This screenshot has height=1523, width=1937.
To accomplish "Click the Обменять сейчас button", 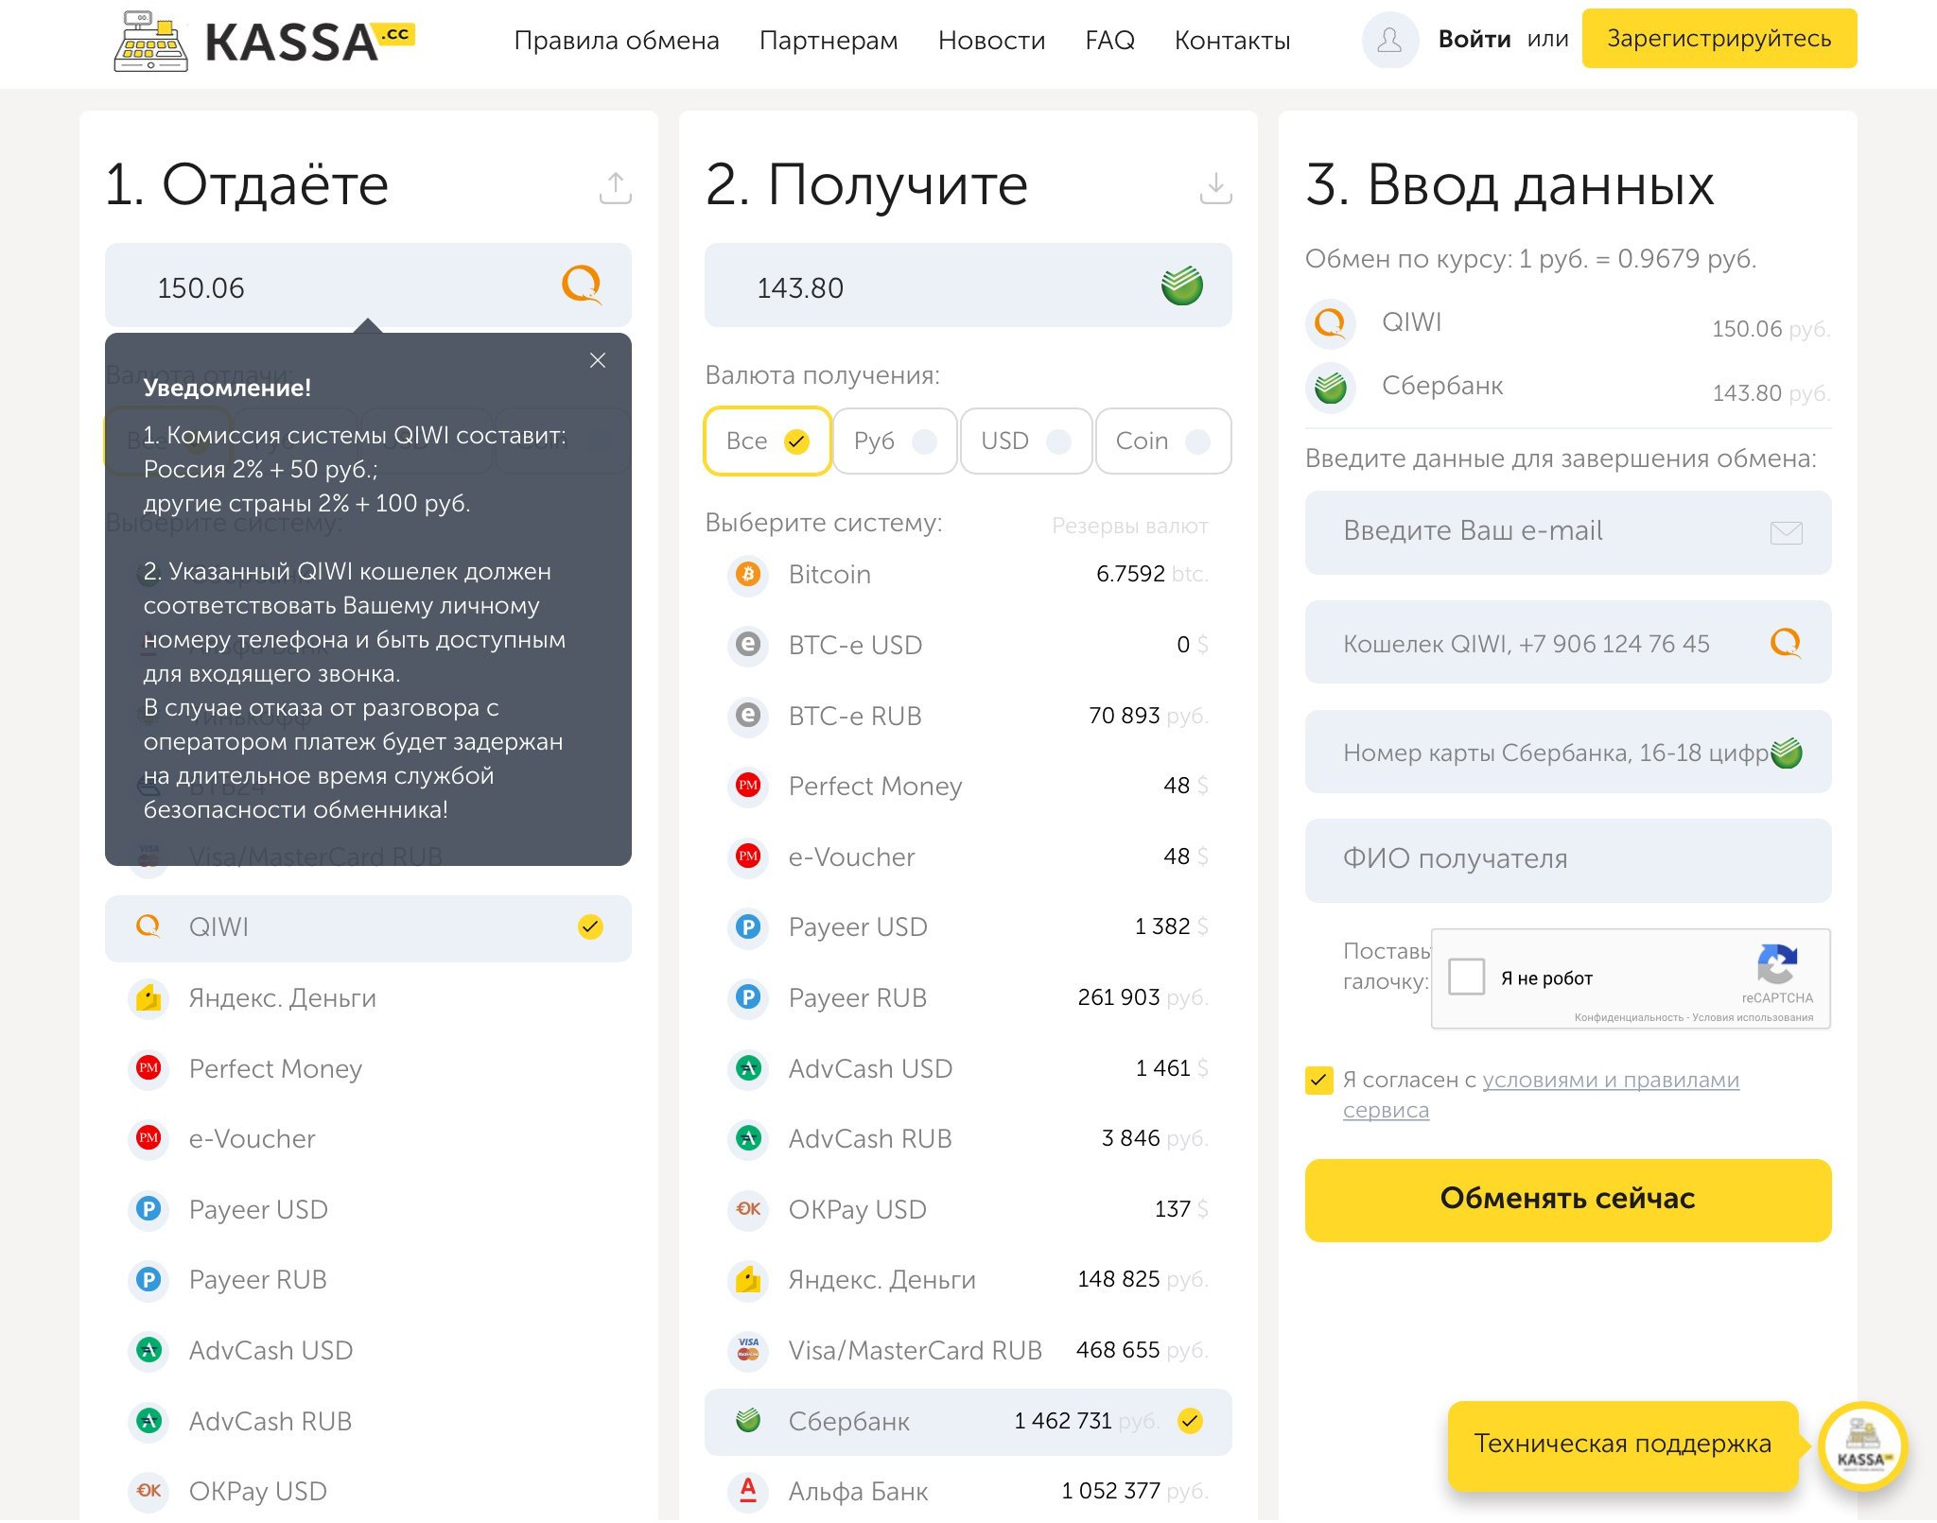I will pyautogui.click(x=1568, y=1200).
